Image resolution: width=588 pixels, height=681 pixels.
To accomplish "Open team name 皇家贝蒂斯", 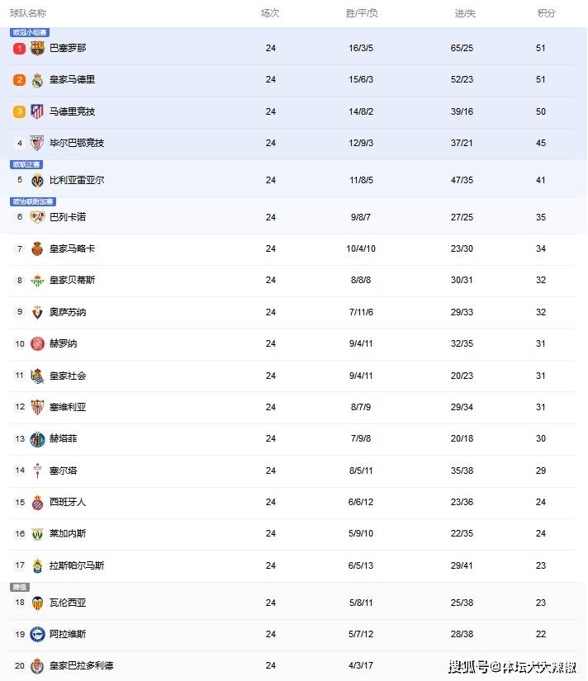I will 72,280.
